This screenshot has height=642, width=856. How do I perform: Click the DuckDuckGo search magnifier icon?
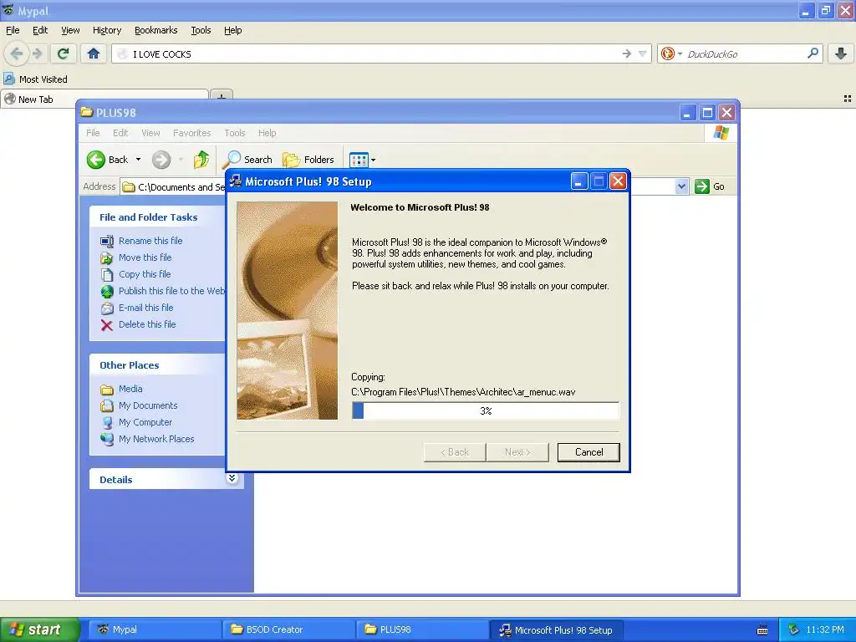[813, 53]
